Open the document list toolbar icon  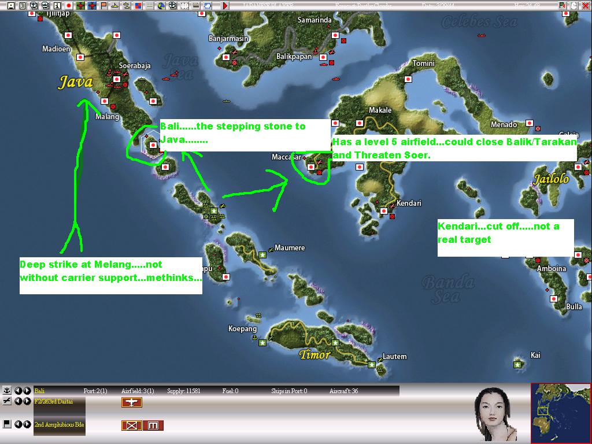tap(23, 6)
